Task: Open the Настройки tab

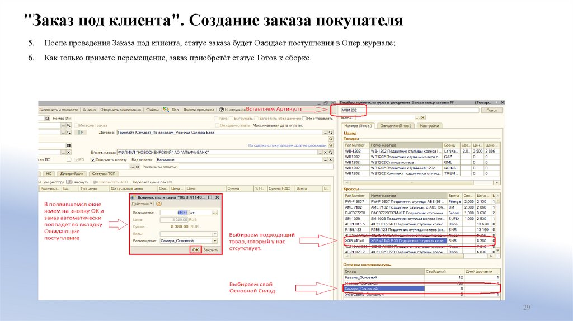Action: (429, 126)
